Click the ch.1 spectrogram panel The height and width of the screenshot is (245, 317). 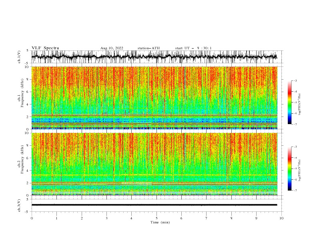[154, 98]
